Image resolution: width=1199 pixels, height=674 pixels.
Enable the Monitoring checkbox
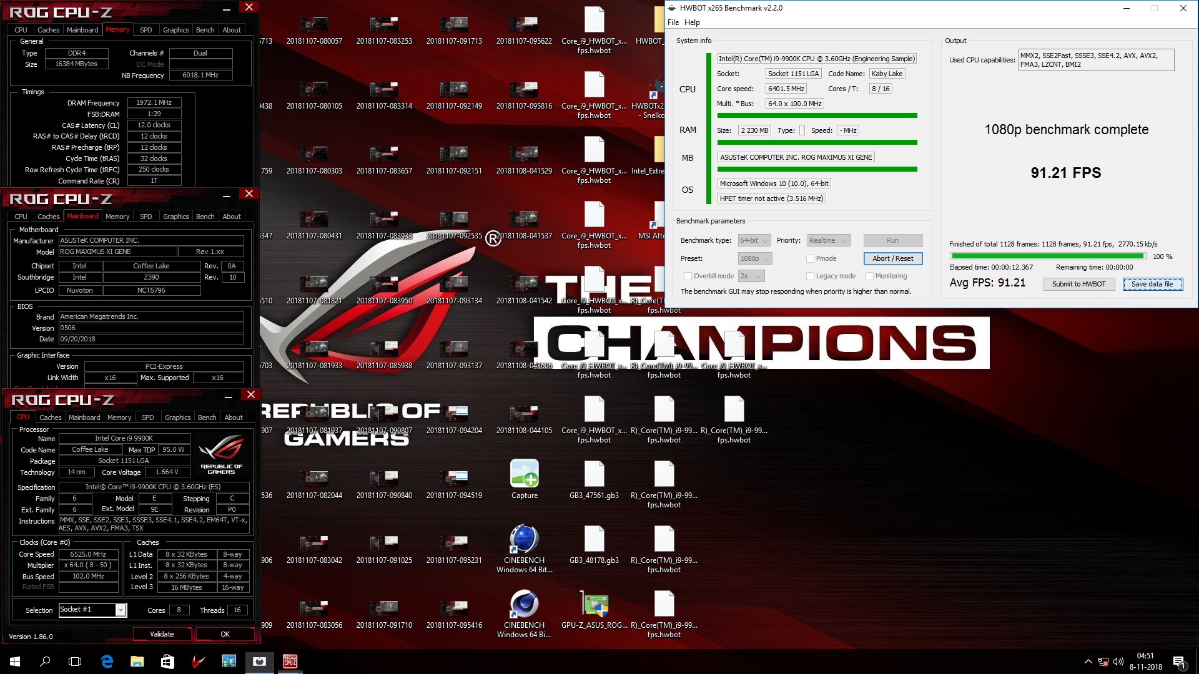(x=869, y=276)
